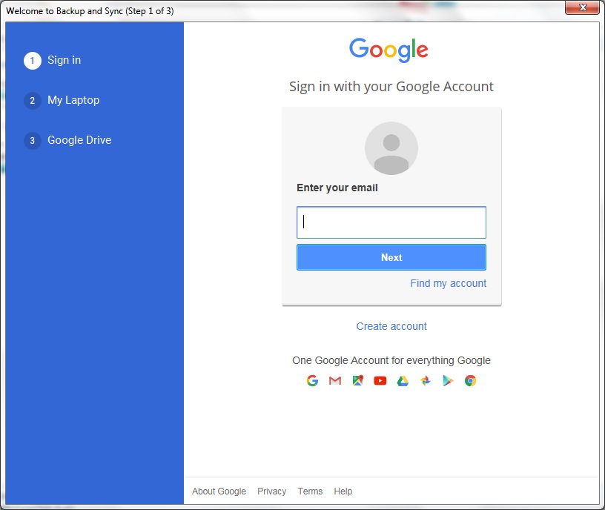
Task: Open the Google Photos icon
Action: [x=425, y=380]
